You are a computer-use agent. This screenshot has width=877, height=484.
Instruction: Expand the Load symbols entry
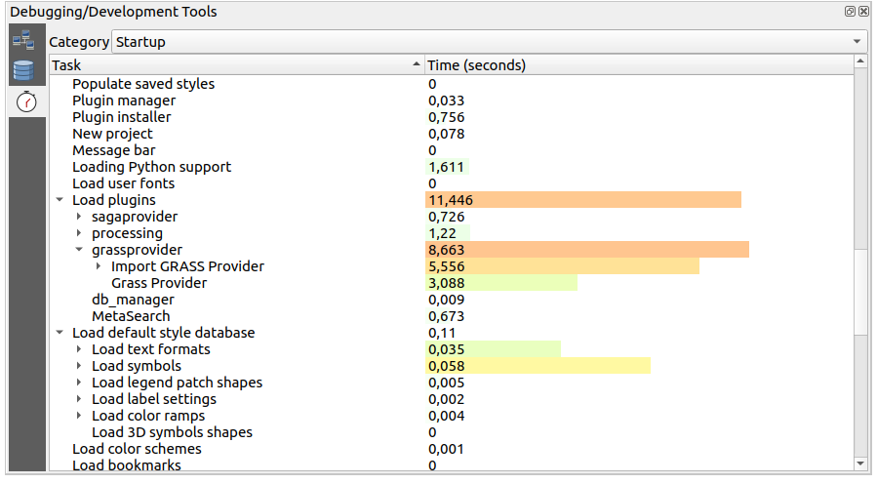(x=80, y=366)
